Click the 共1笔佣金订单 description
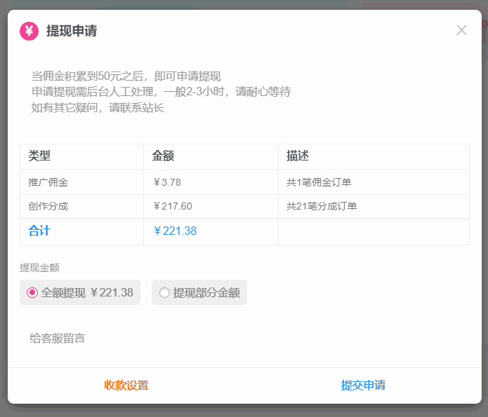 319,182
